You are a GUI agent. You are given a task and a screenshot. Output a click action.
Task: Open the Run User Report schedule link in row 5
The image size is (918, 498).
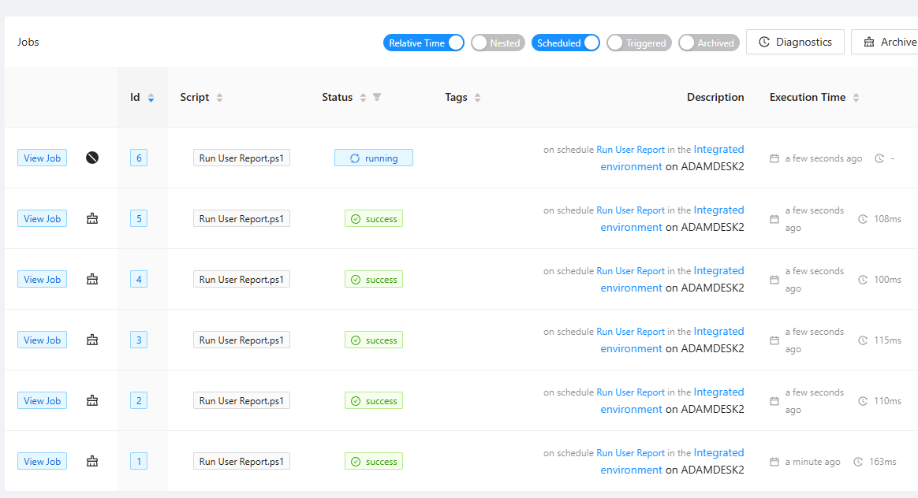630,210
